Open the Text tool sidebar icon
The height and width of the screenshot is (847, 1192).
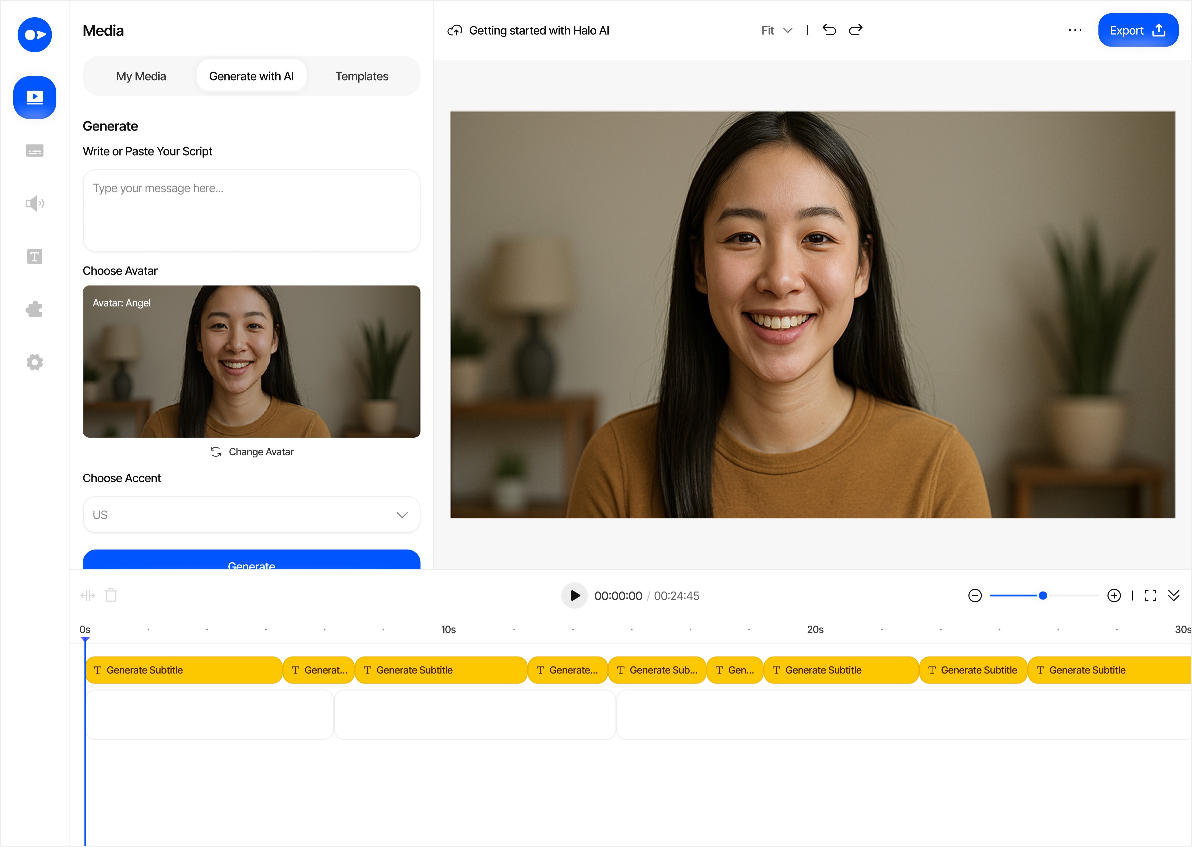click(34, 256)
